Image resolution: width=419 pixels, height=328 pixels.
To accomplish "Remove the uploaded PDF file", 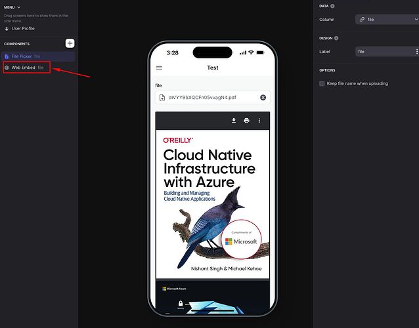I will (263, 97).
